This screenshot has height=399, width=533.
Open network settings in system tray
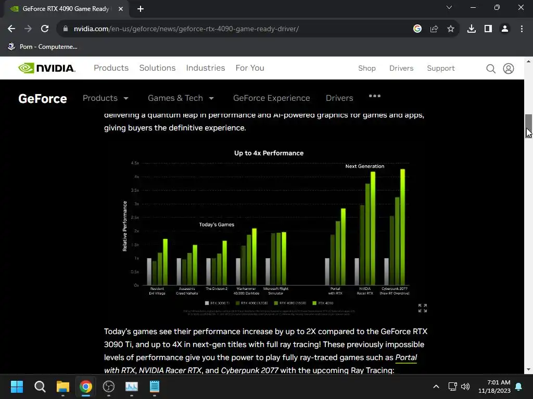[x=452, y=387]
